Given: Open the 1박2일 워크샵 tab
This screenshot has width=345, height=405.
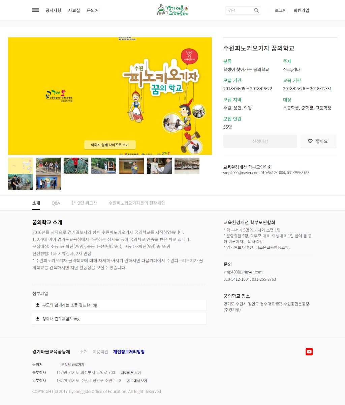Looking at the screenshot, I should click(84, 203).
